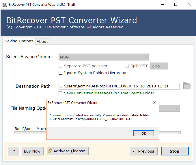Click the BitRecover logo icon in title bar

(5, 5)
